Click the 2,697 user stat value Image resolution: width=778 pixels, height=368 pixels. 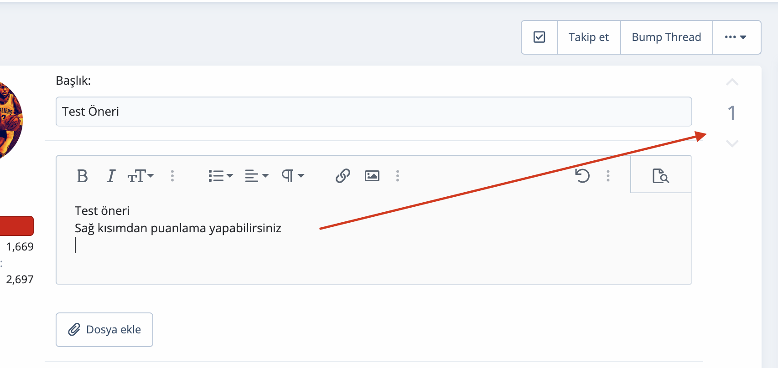pos(20,280)
